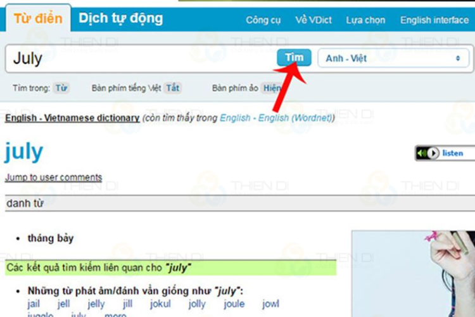The height and width of the screenshot is (317, 475).
Task: Click the search input field containing July
Action: (x=139, y=59)
